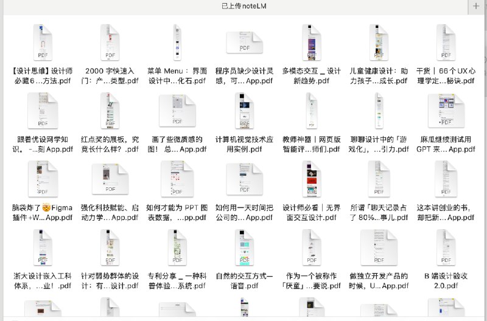The width and height of the screenshot is (487, 321).
Task: Click file name 【设计思维】设计师必藏6…方法.pdf
Action: pyautogui.click(x=43, y=75)
